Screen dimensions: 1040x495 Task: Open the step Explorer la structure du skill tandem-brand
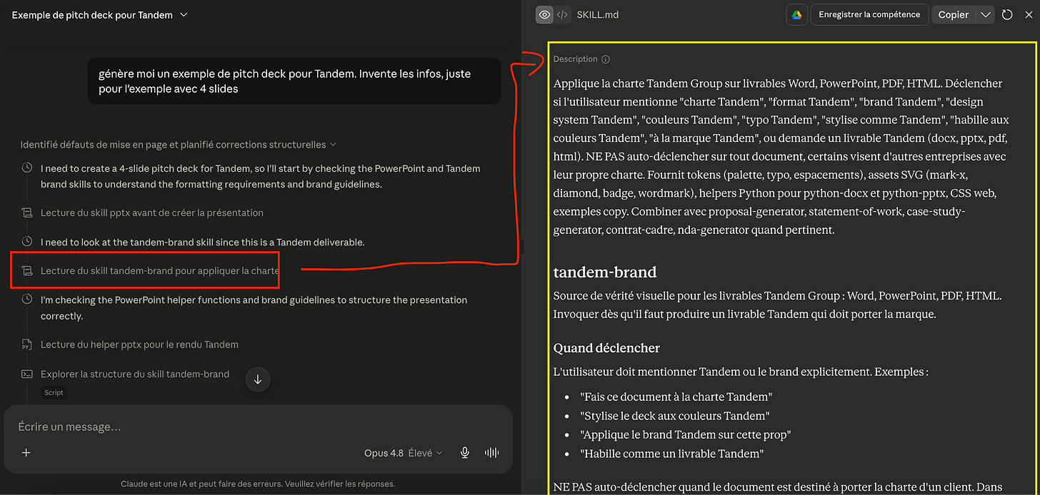click(135, 374)
